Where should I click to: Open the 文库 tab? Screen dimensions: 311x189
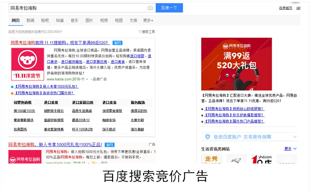click(133, 20)
